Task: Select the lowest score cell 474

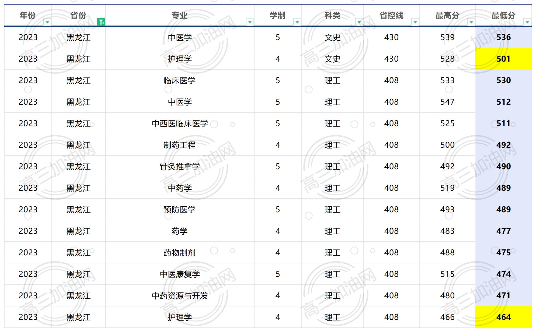Action: pos(504,274)
